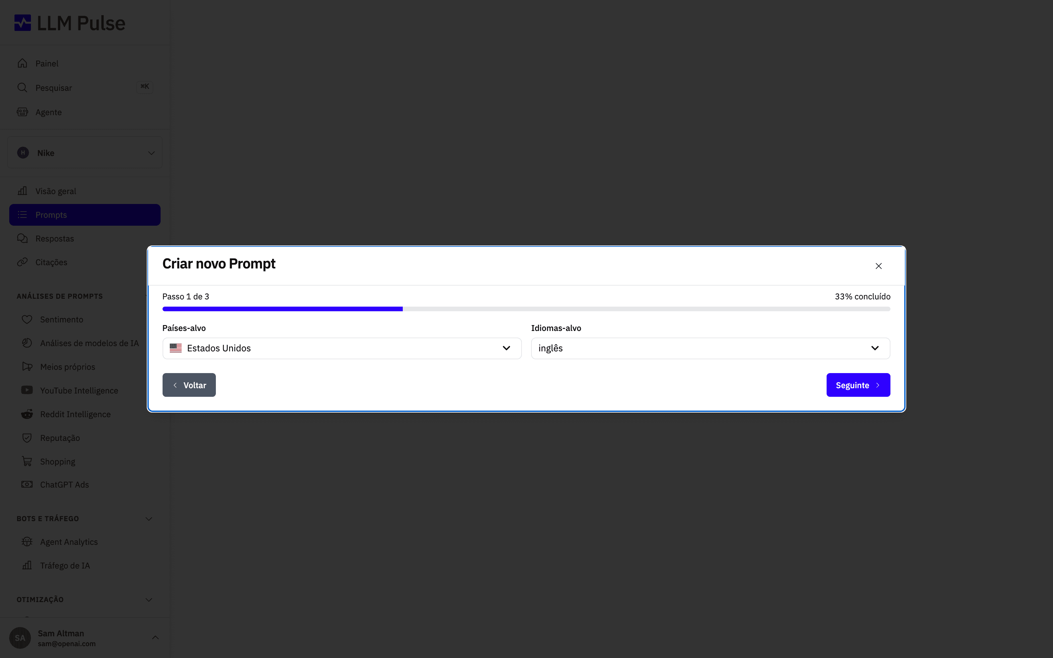Close the Criar novo Prompt dialog

pyautogui.click(x=879, y=266)
